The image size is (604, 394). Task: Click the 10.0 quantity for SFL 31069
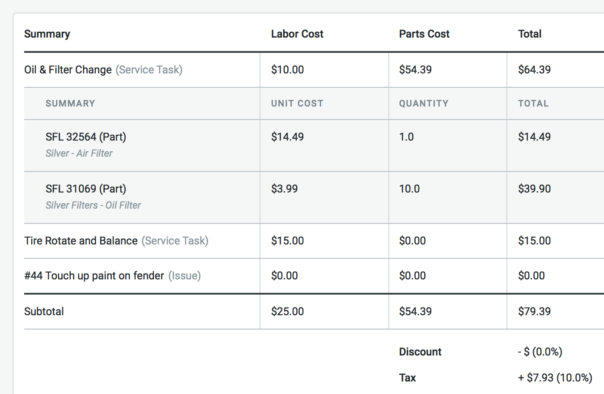pos(409,189)
